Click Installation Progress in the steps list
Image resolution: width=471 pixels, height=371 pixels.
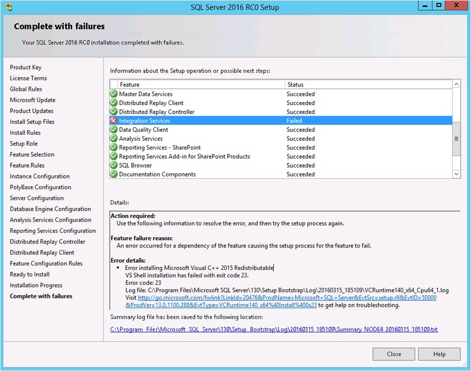click(36, 285)
